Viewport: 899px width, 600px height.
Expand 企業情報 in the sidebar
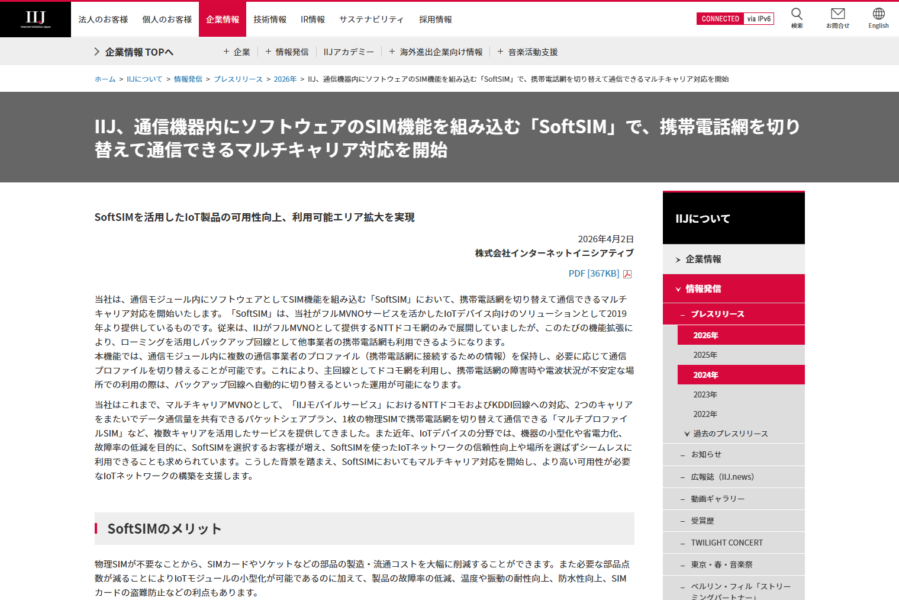[x=734, y=259]
